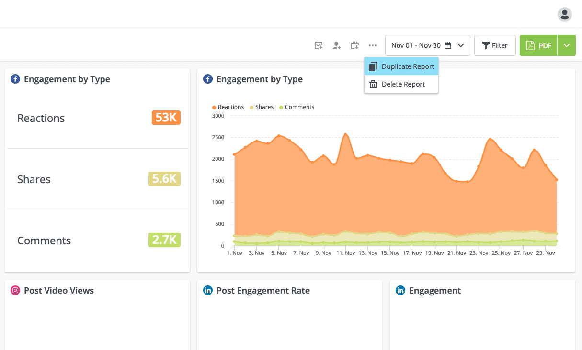This screenshot has width=582, height=350.
Task: Click the Filter button
Action: pyautogui.click(x=495, y=45)
